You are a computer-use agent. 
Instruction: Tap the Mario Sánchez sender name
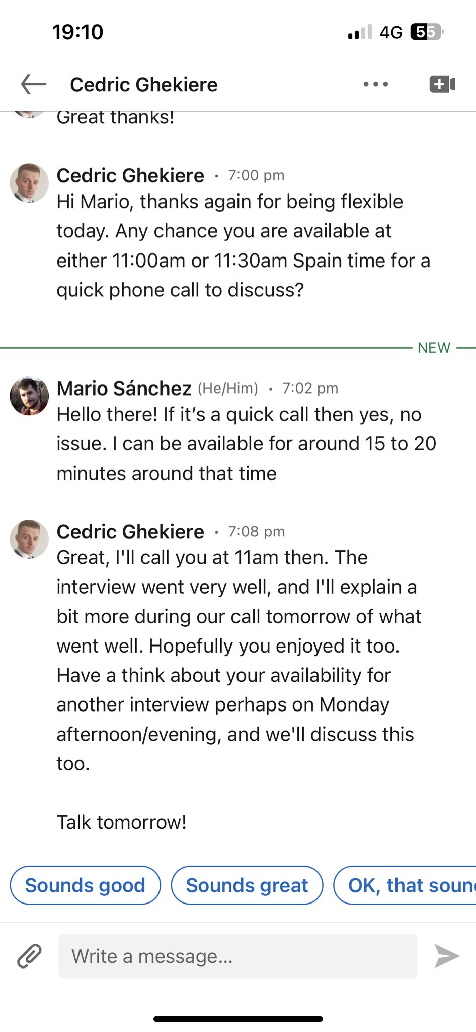pyautogui.click(x=124, y=389)
